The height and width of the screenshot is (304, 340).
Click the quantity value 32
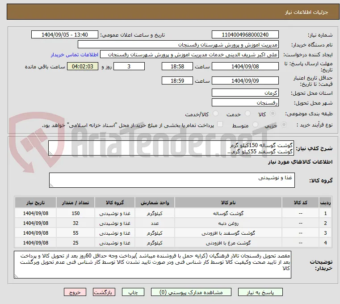(76, 223)
